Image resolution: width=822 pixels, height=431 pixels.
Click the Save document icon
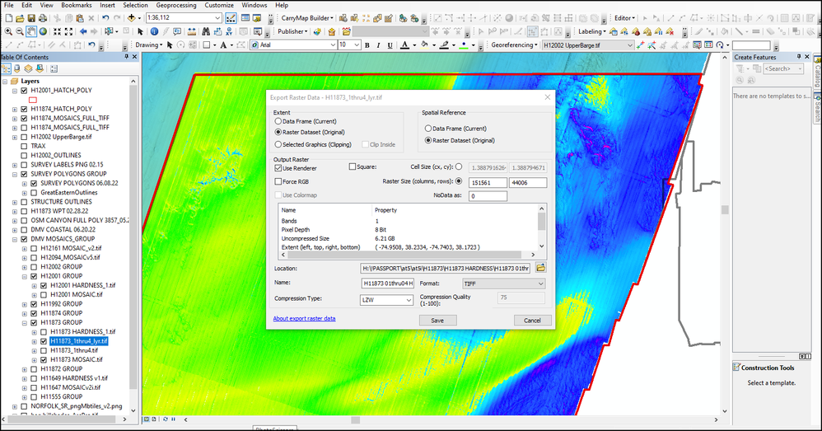point(31,18)
